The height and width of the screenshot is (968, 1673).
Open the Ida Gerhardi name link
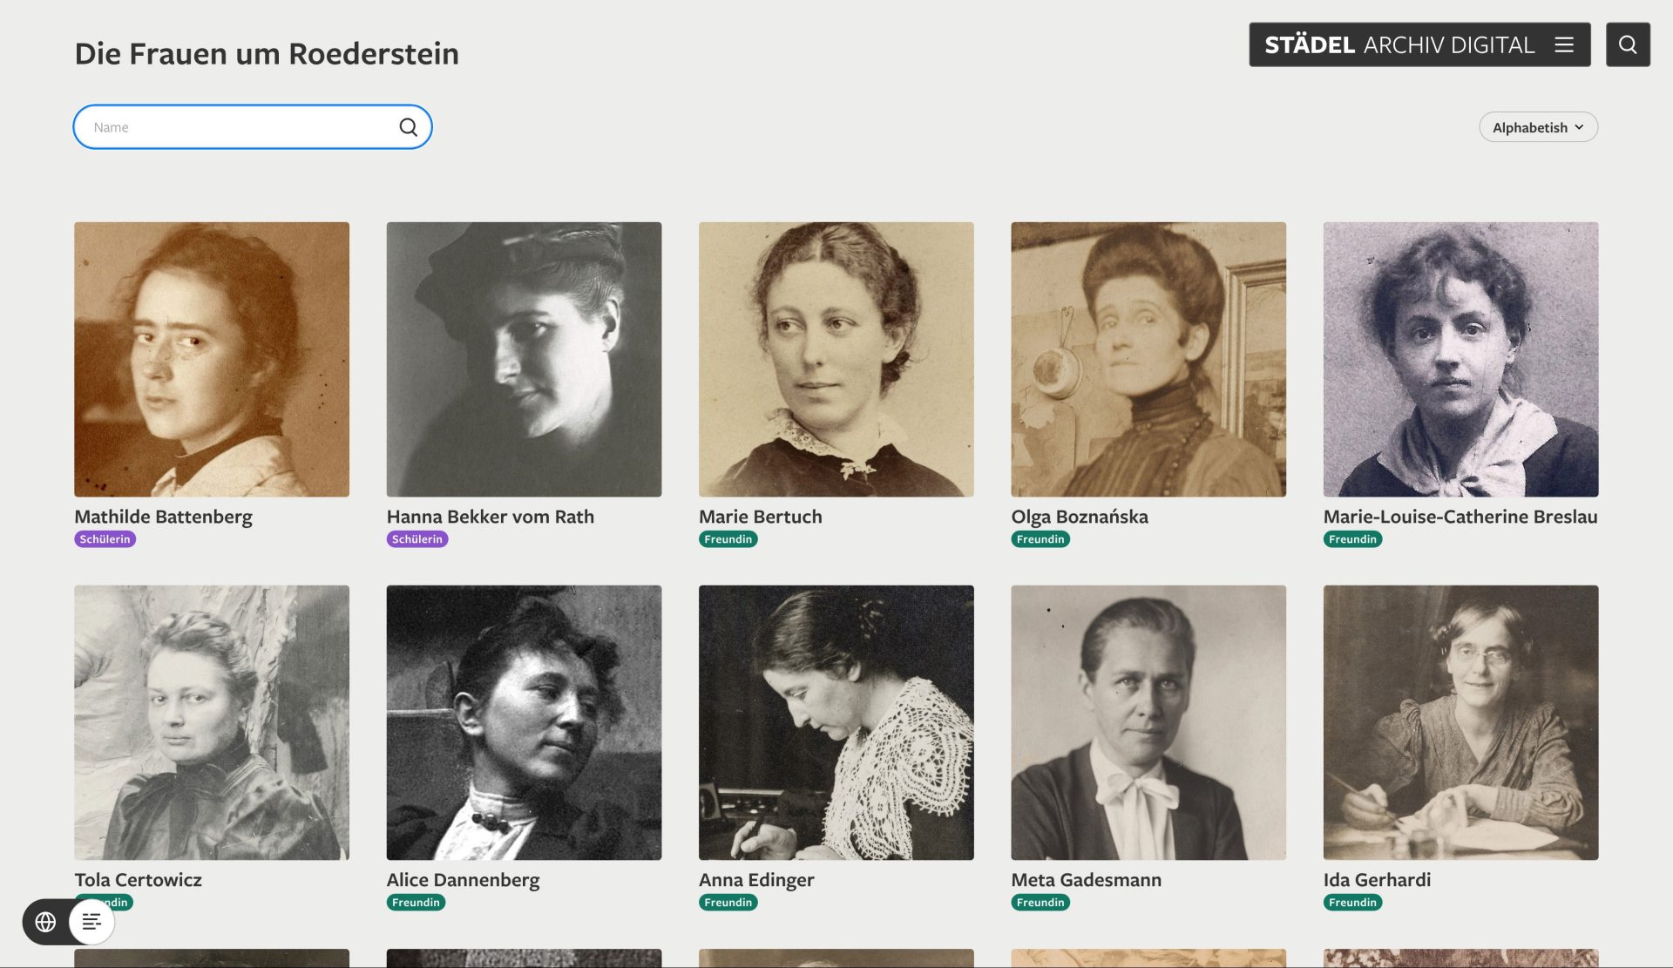click(1376, 880)
